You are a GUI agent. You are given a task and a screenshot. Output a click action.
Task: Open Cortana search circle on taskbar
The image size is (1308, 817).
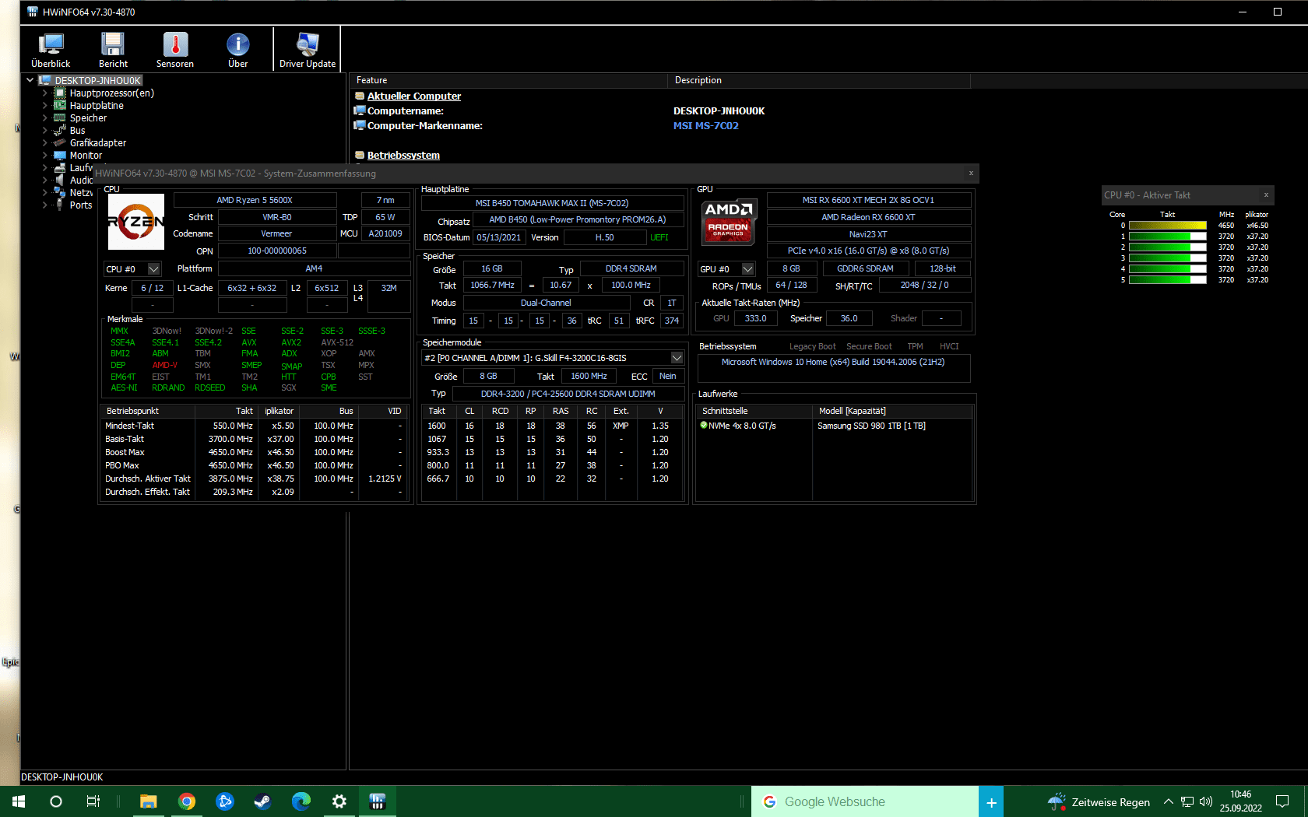56,801
